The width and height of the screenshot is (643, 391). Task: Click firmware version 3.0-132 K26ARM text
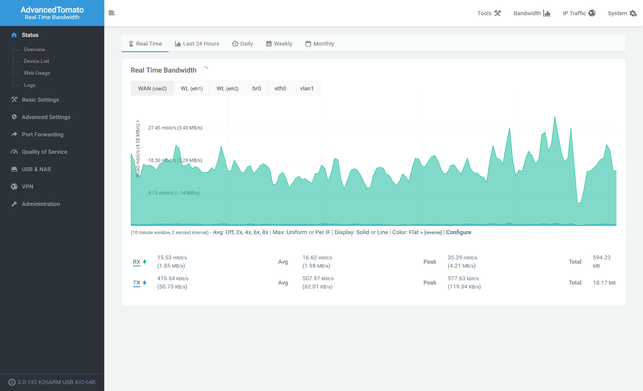tap(57, 382)
